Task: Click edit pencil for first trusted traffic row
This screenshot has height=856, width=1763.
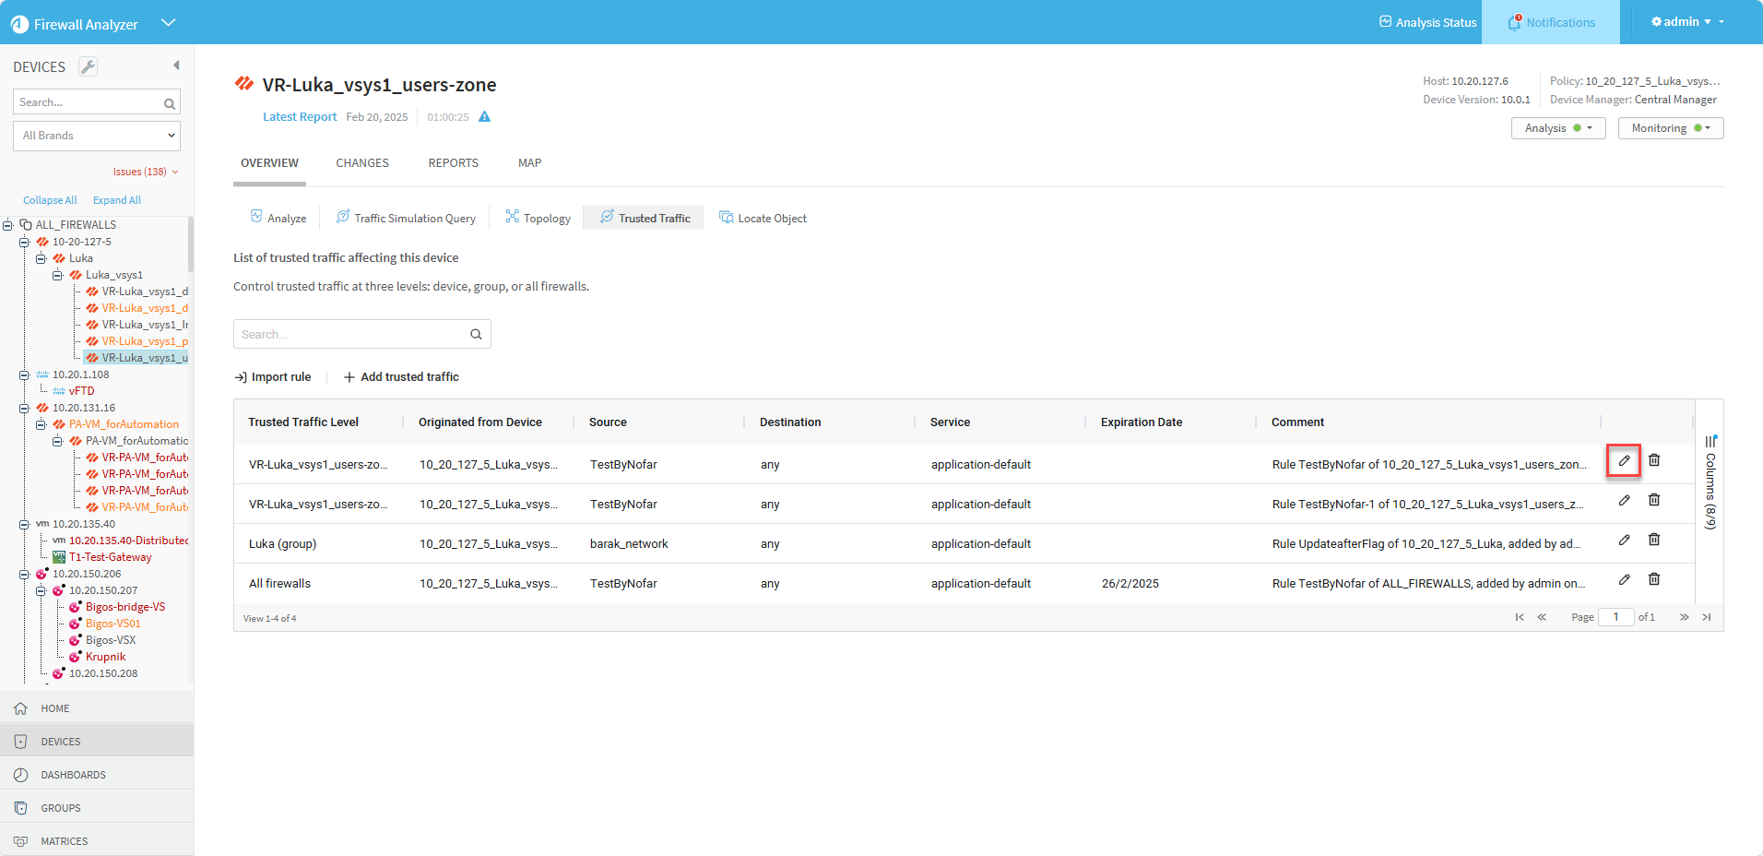Action: pyautogui.click(x=1624, y=460)
